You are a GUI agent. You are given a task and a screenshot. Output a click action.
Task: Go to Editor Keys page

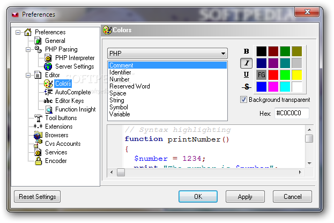[70, 101]
